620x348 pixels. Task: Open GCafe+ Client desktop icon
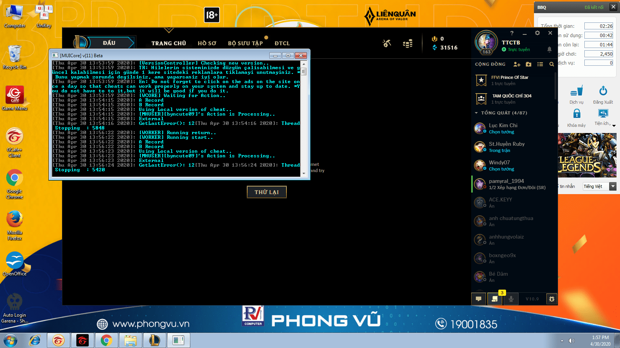tap(15, 142)
